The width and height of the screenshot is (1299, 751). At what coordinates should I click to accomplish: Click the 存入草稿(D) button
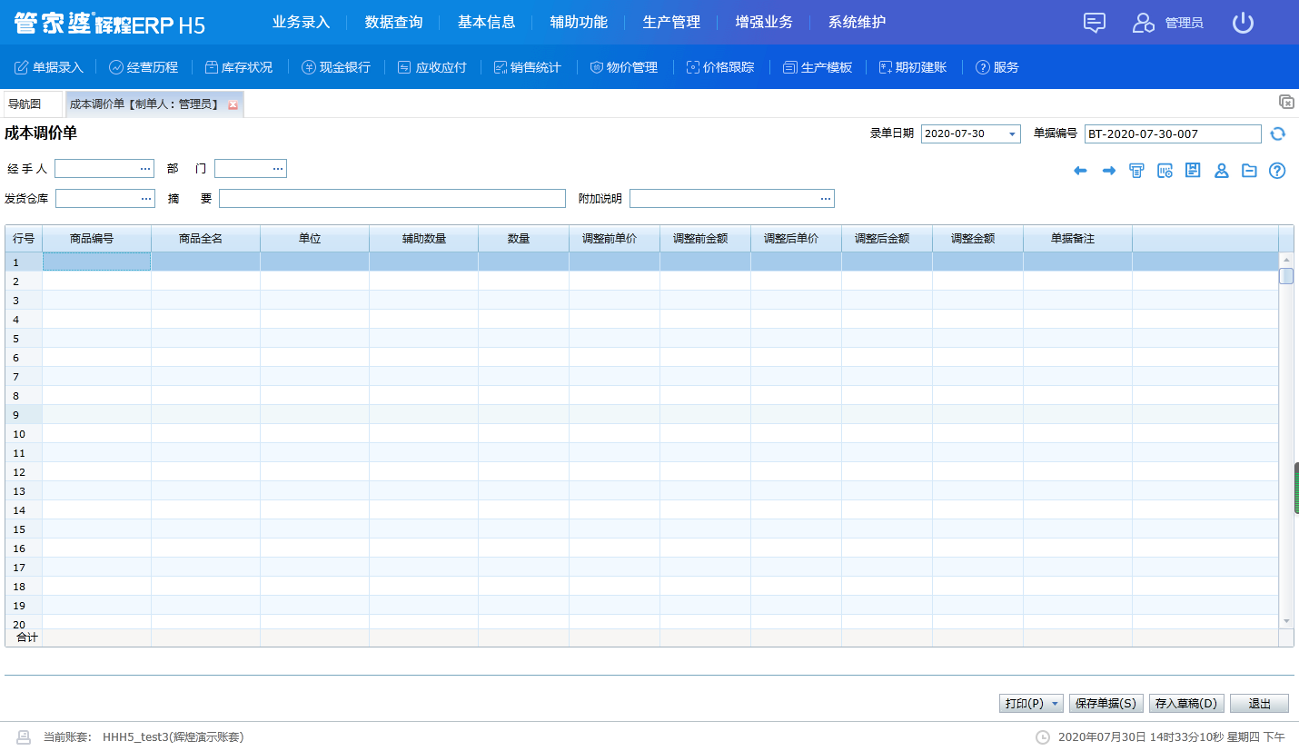pyautogui.click(x=1186, y=704)
